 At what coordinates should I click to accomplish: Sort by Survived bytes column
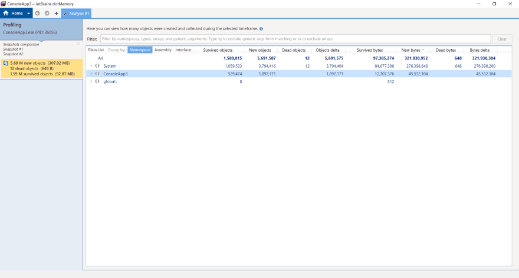(370, 50)
